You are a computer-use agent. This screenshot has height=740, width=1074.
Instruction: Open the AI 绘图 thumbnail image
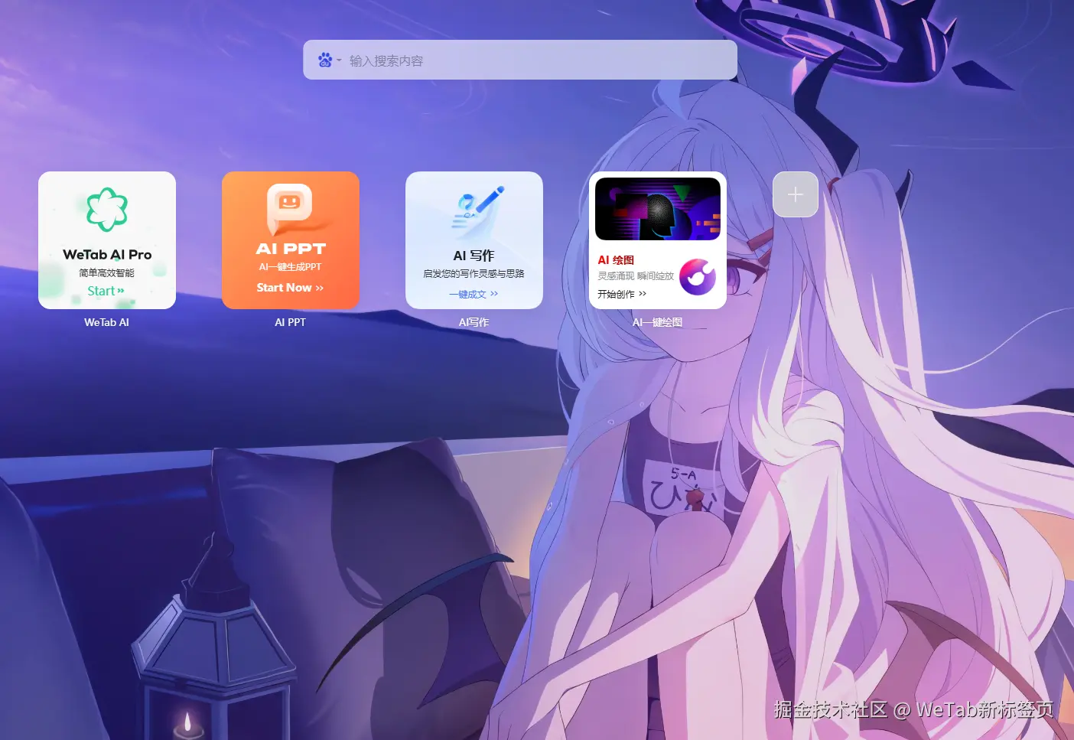(658, 209)
